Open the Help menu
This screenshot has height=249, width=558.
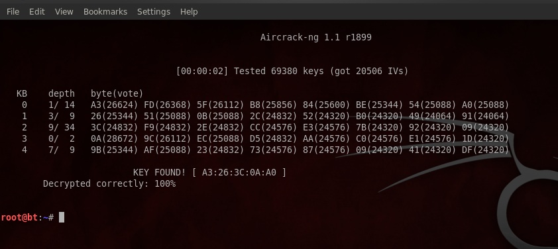coord(189,12)
